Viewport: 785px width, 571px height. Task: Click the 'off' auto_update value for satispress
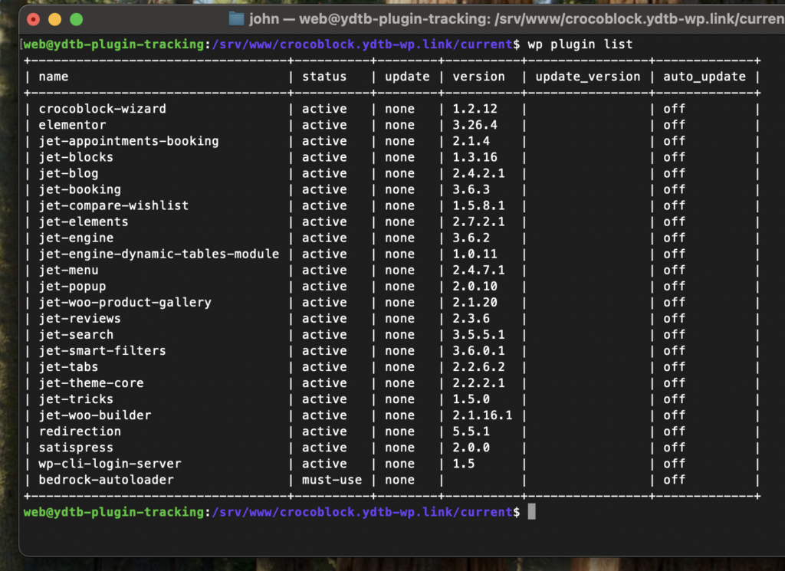[675, 448]
